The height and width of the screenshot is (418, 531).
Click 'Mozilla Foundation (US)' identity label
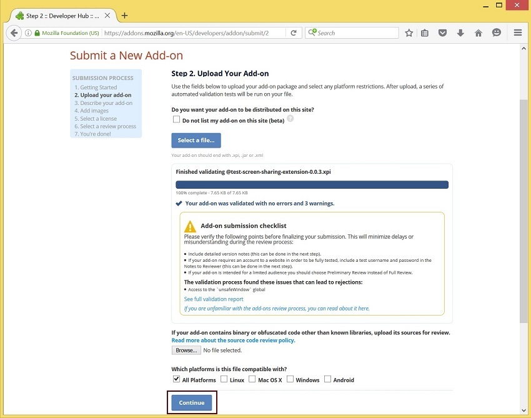pyautogui.click(x=71, y=33)
